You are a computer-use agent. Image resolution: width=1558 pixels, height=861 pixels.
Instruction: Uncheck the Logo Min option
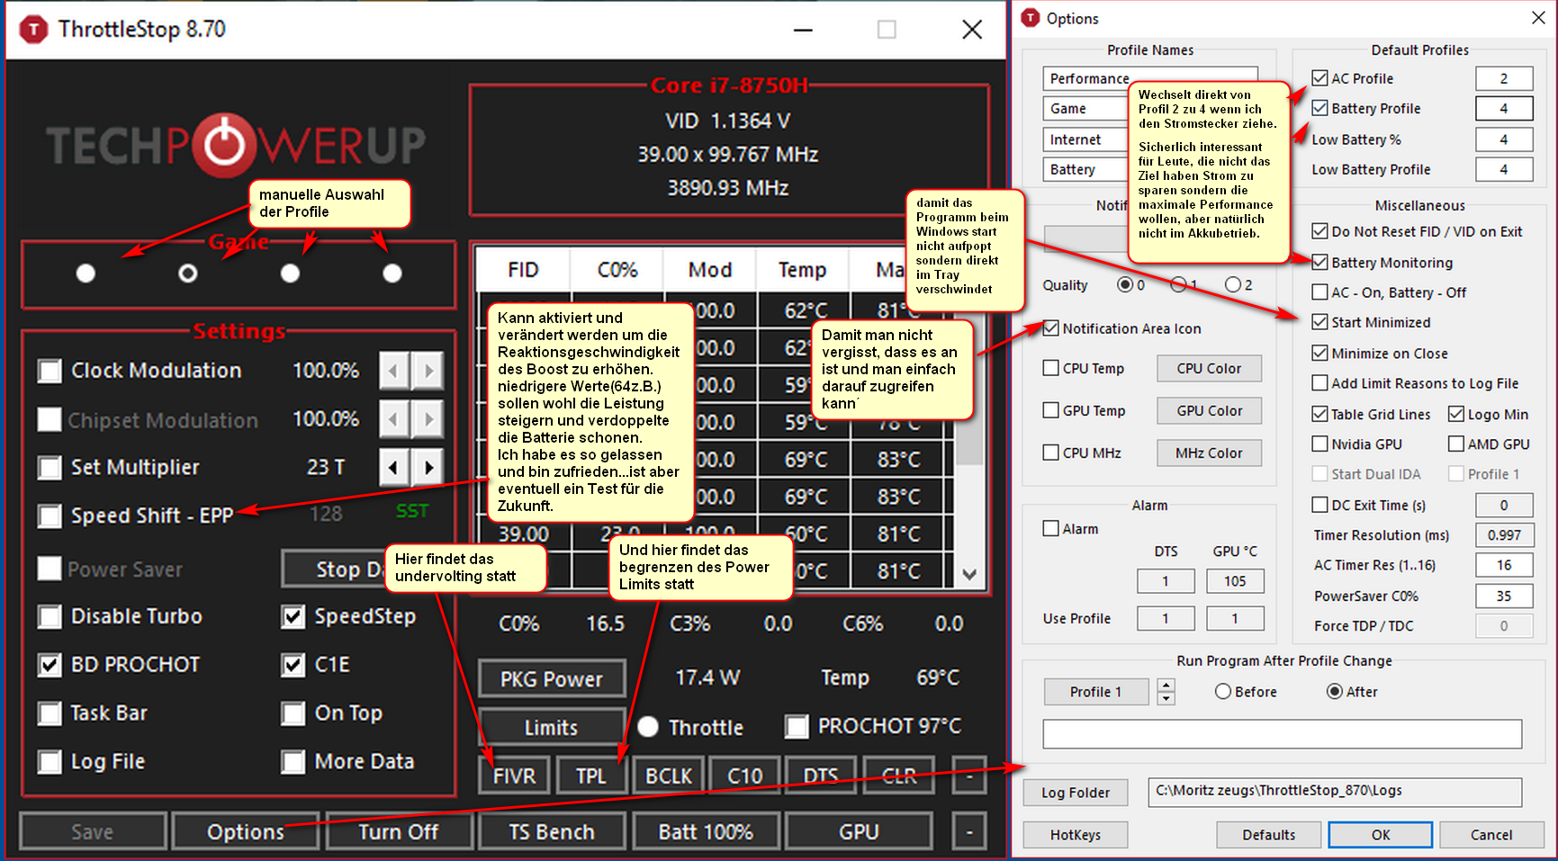(x=1455, y=414)
